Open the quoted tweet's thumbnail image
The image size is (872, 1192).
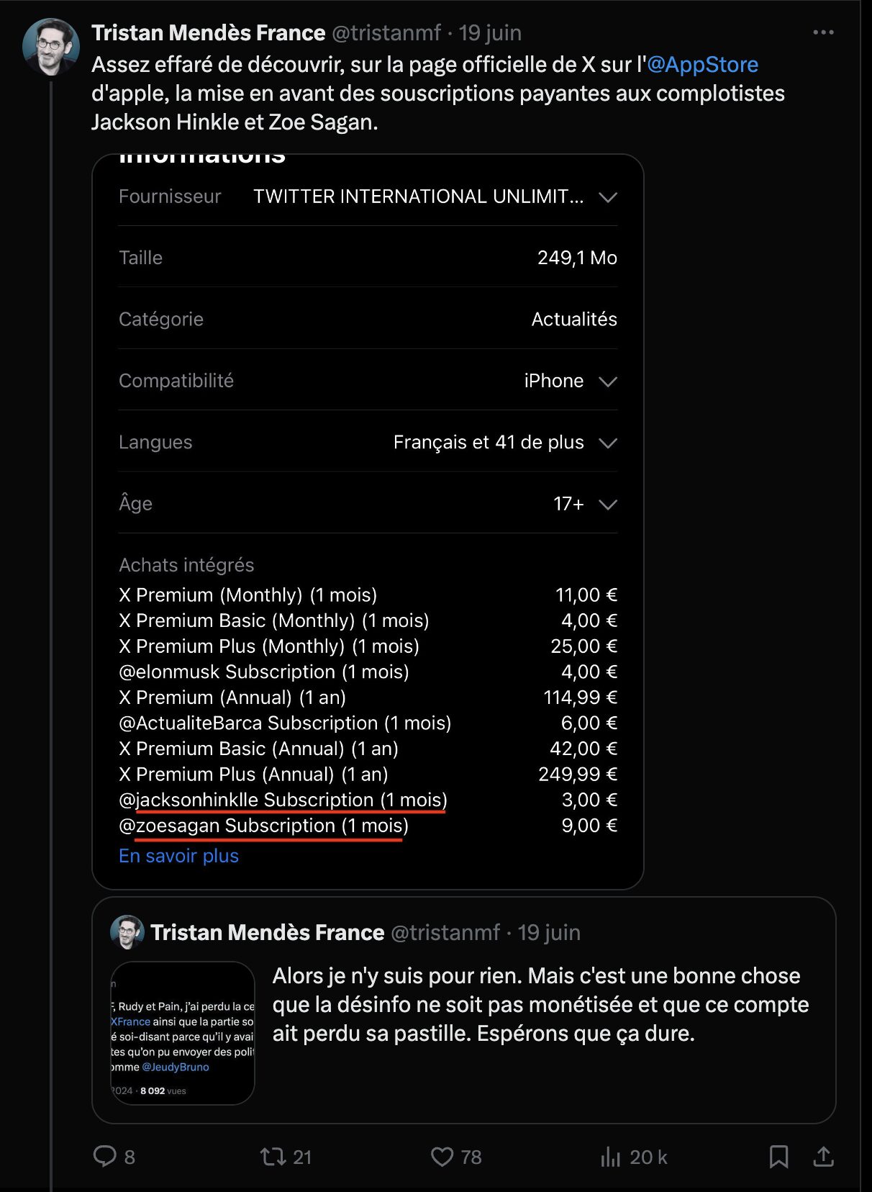(x=183, y=1033)
